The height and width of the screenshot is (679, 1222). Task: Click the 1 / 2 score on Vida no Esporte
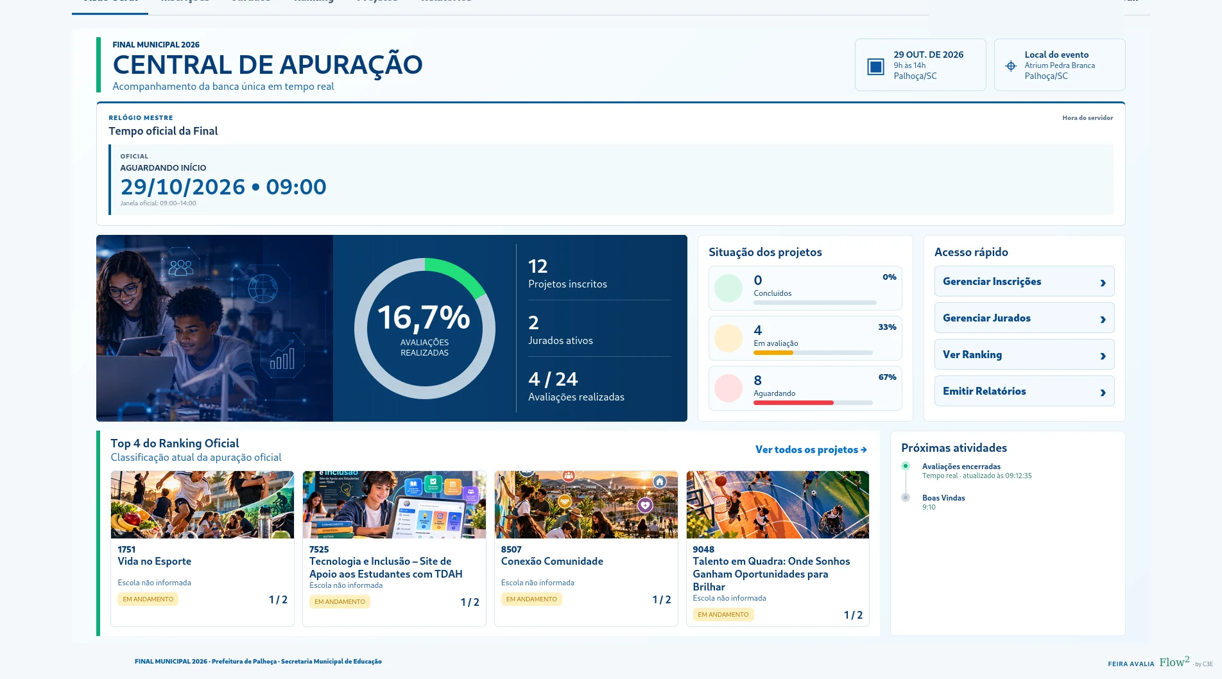pos(278,600)
